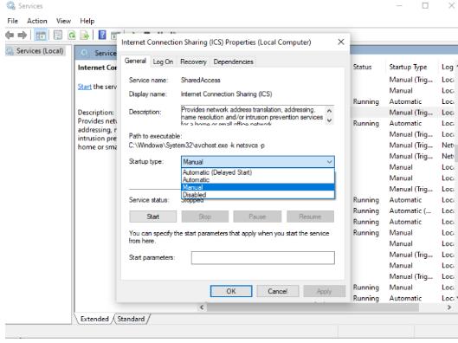Collapse the Startup type combo box
This screenshot has height=343, width=458.
pyautogui.click(x=329, y=162)
